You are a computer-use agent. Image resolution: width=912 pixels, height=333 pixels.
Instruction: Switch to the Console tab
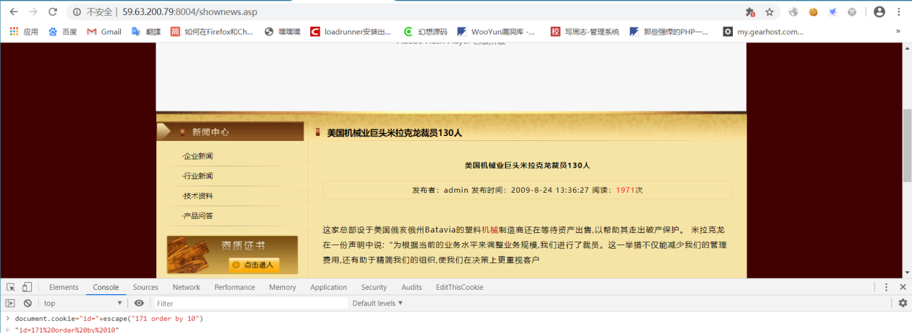pyautogui.click(x=106, y=287)
